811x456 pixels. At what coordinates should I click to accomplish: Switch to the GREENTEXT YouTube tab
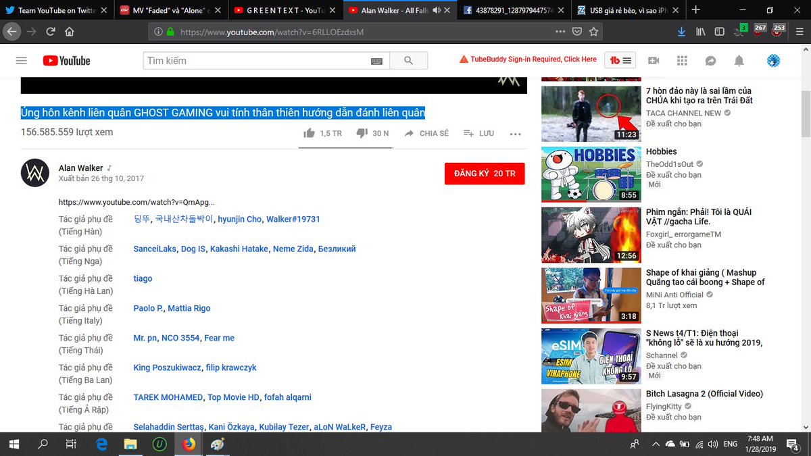[x=285, y=10]
